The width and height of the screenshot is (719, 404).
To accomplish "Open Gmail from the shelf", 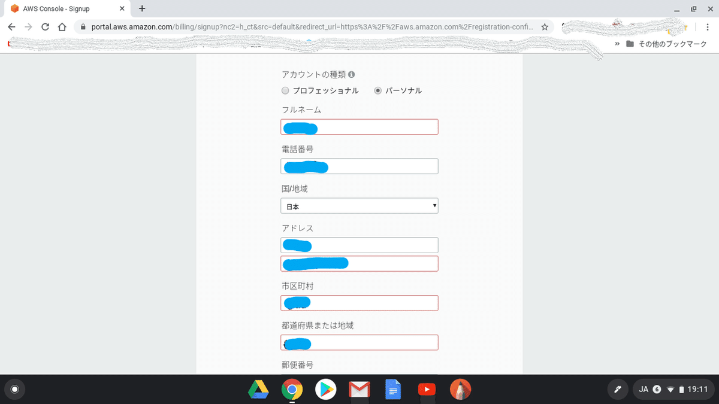I will pyautogui.click(x=359, y=389).
